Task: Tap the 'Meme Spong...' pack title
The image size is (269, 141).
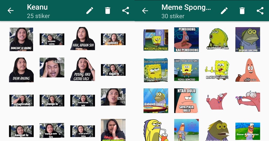Action: coord(186,7)
